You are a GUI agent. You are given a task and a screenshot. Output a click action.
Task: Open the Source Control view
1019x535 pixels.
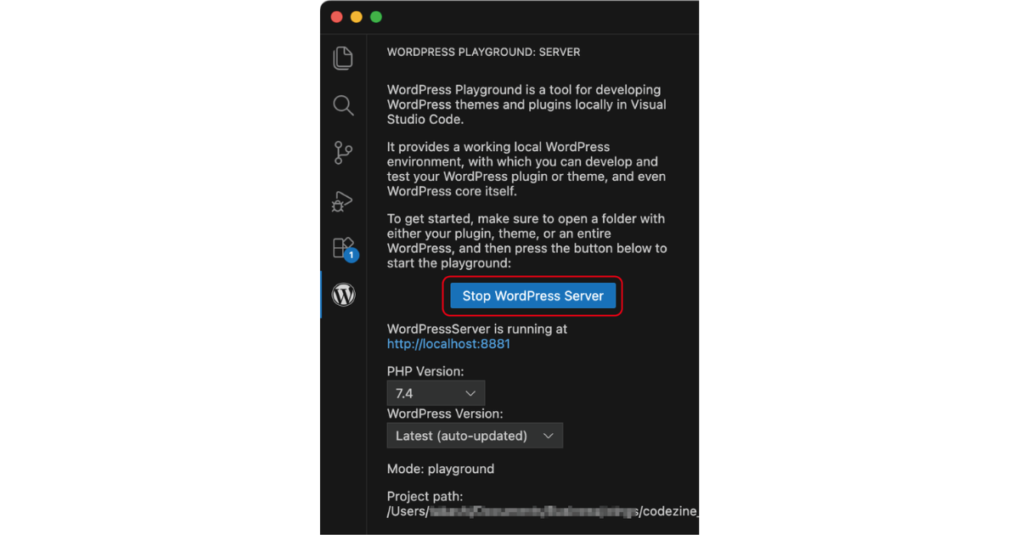point(343,153)
